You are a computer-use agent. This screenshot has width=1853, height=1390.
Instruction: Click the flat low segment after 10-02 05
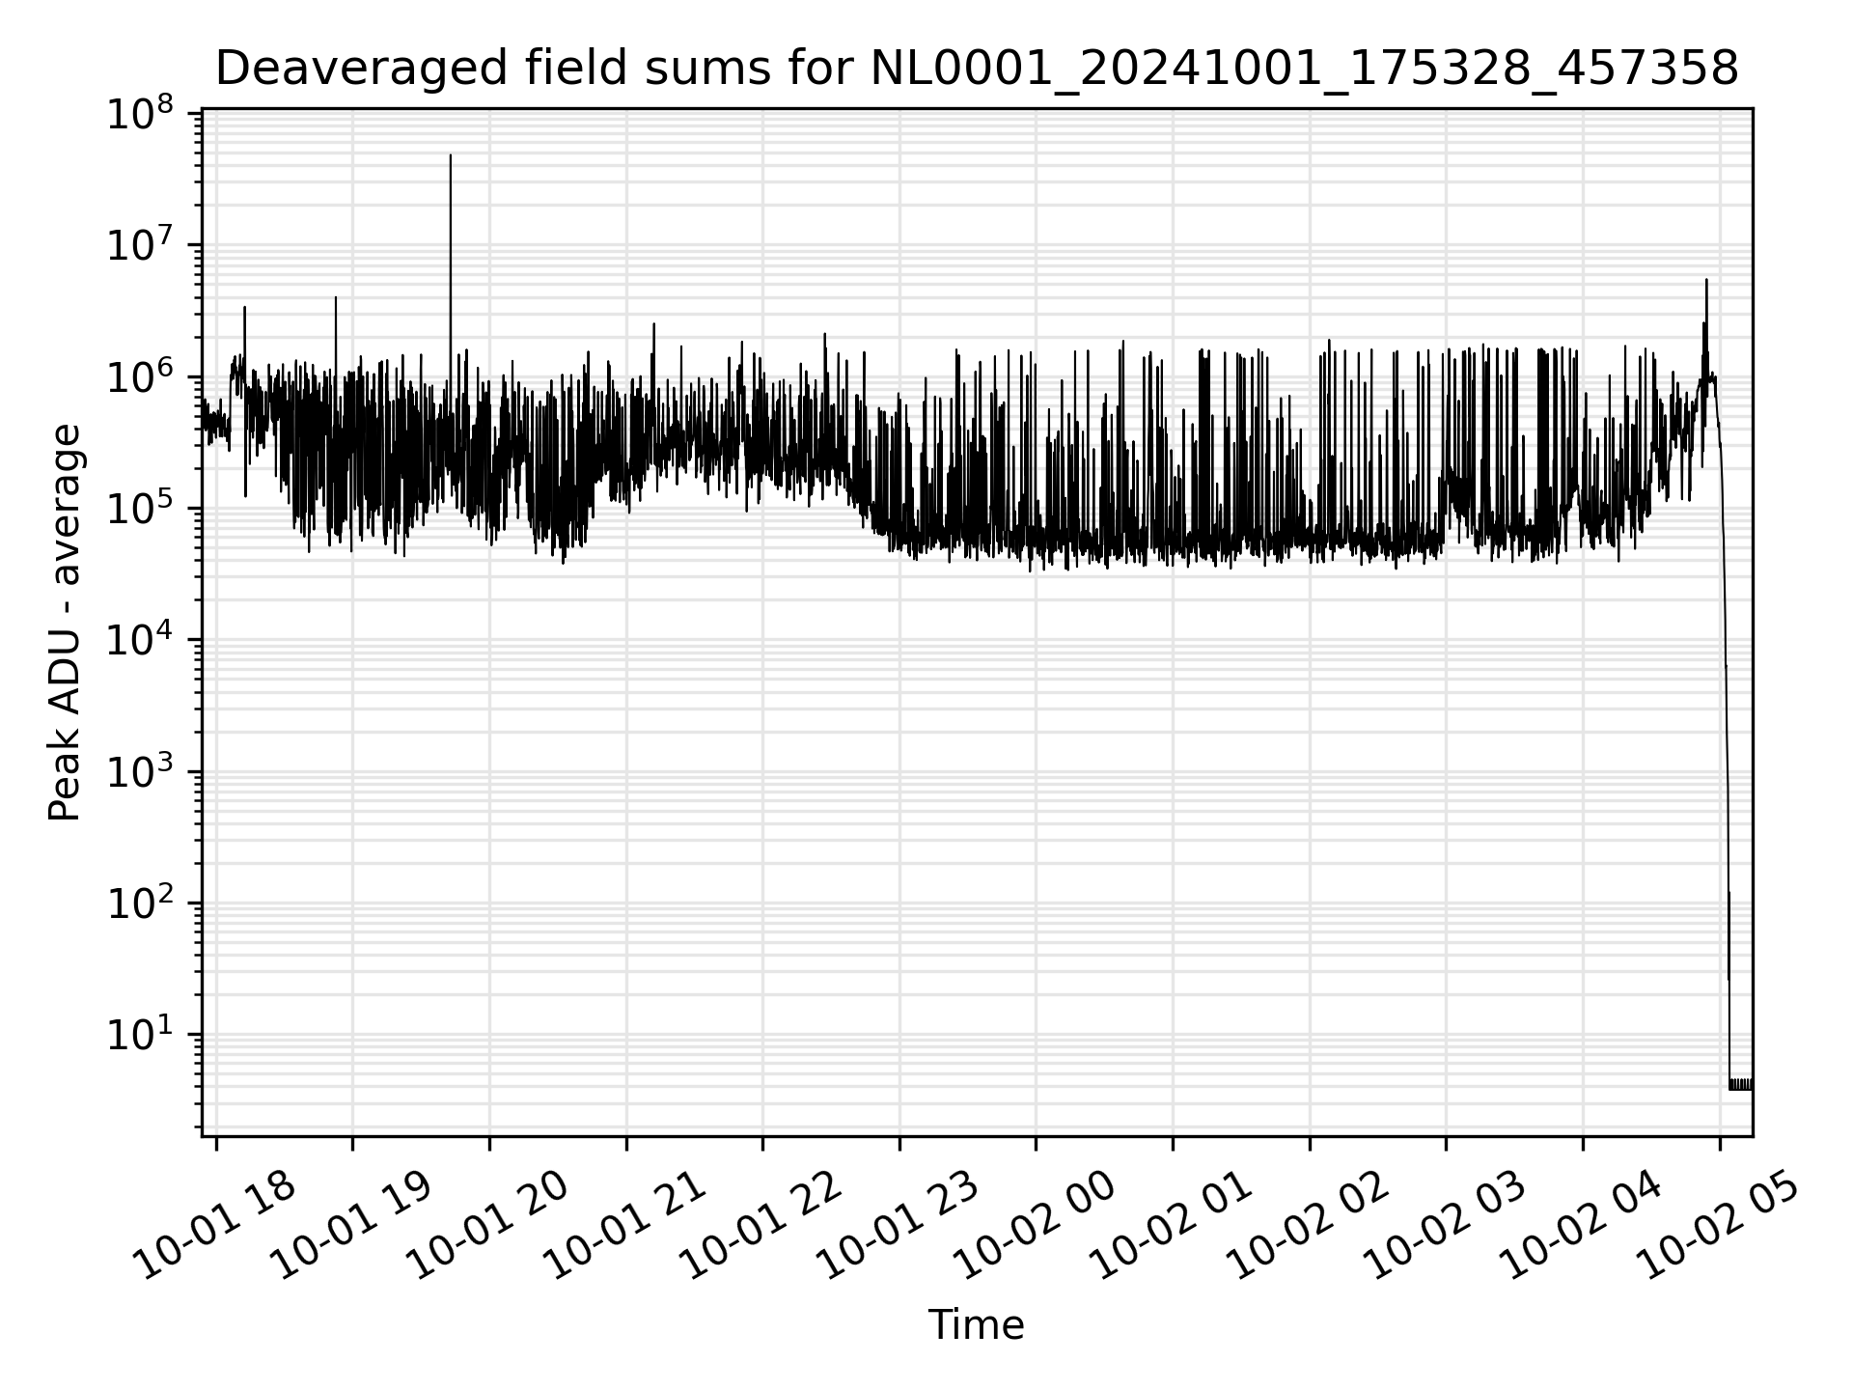[x=1741, y=1084]
